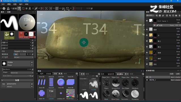
Task: Adjust the Hardness slider
Action: click(17, 69)
